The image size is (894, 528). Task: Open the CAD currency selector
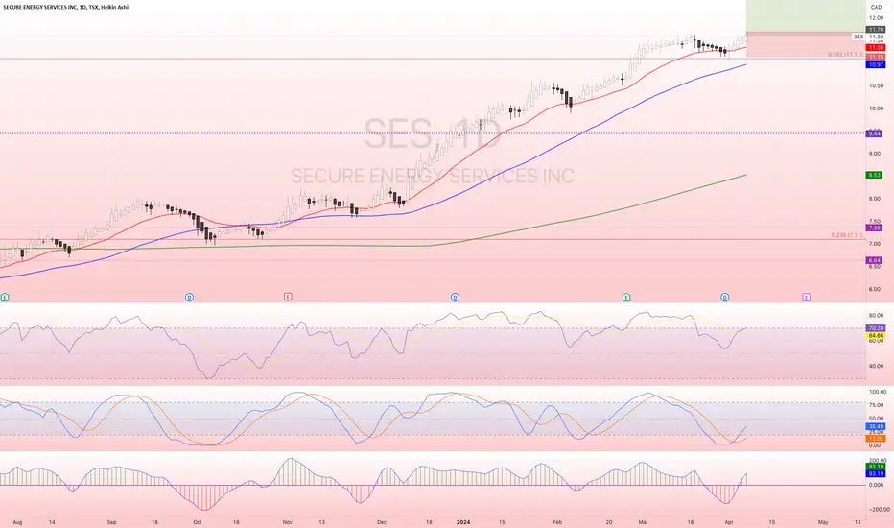(x=876, y=7)
